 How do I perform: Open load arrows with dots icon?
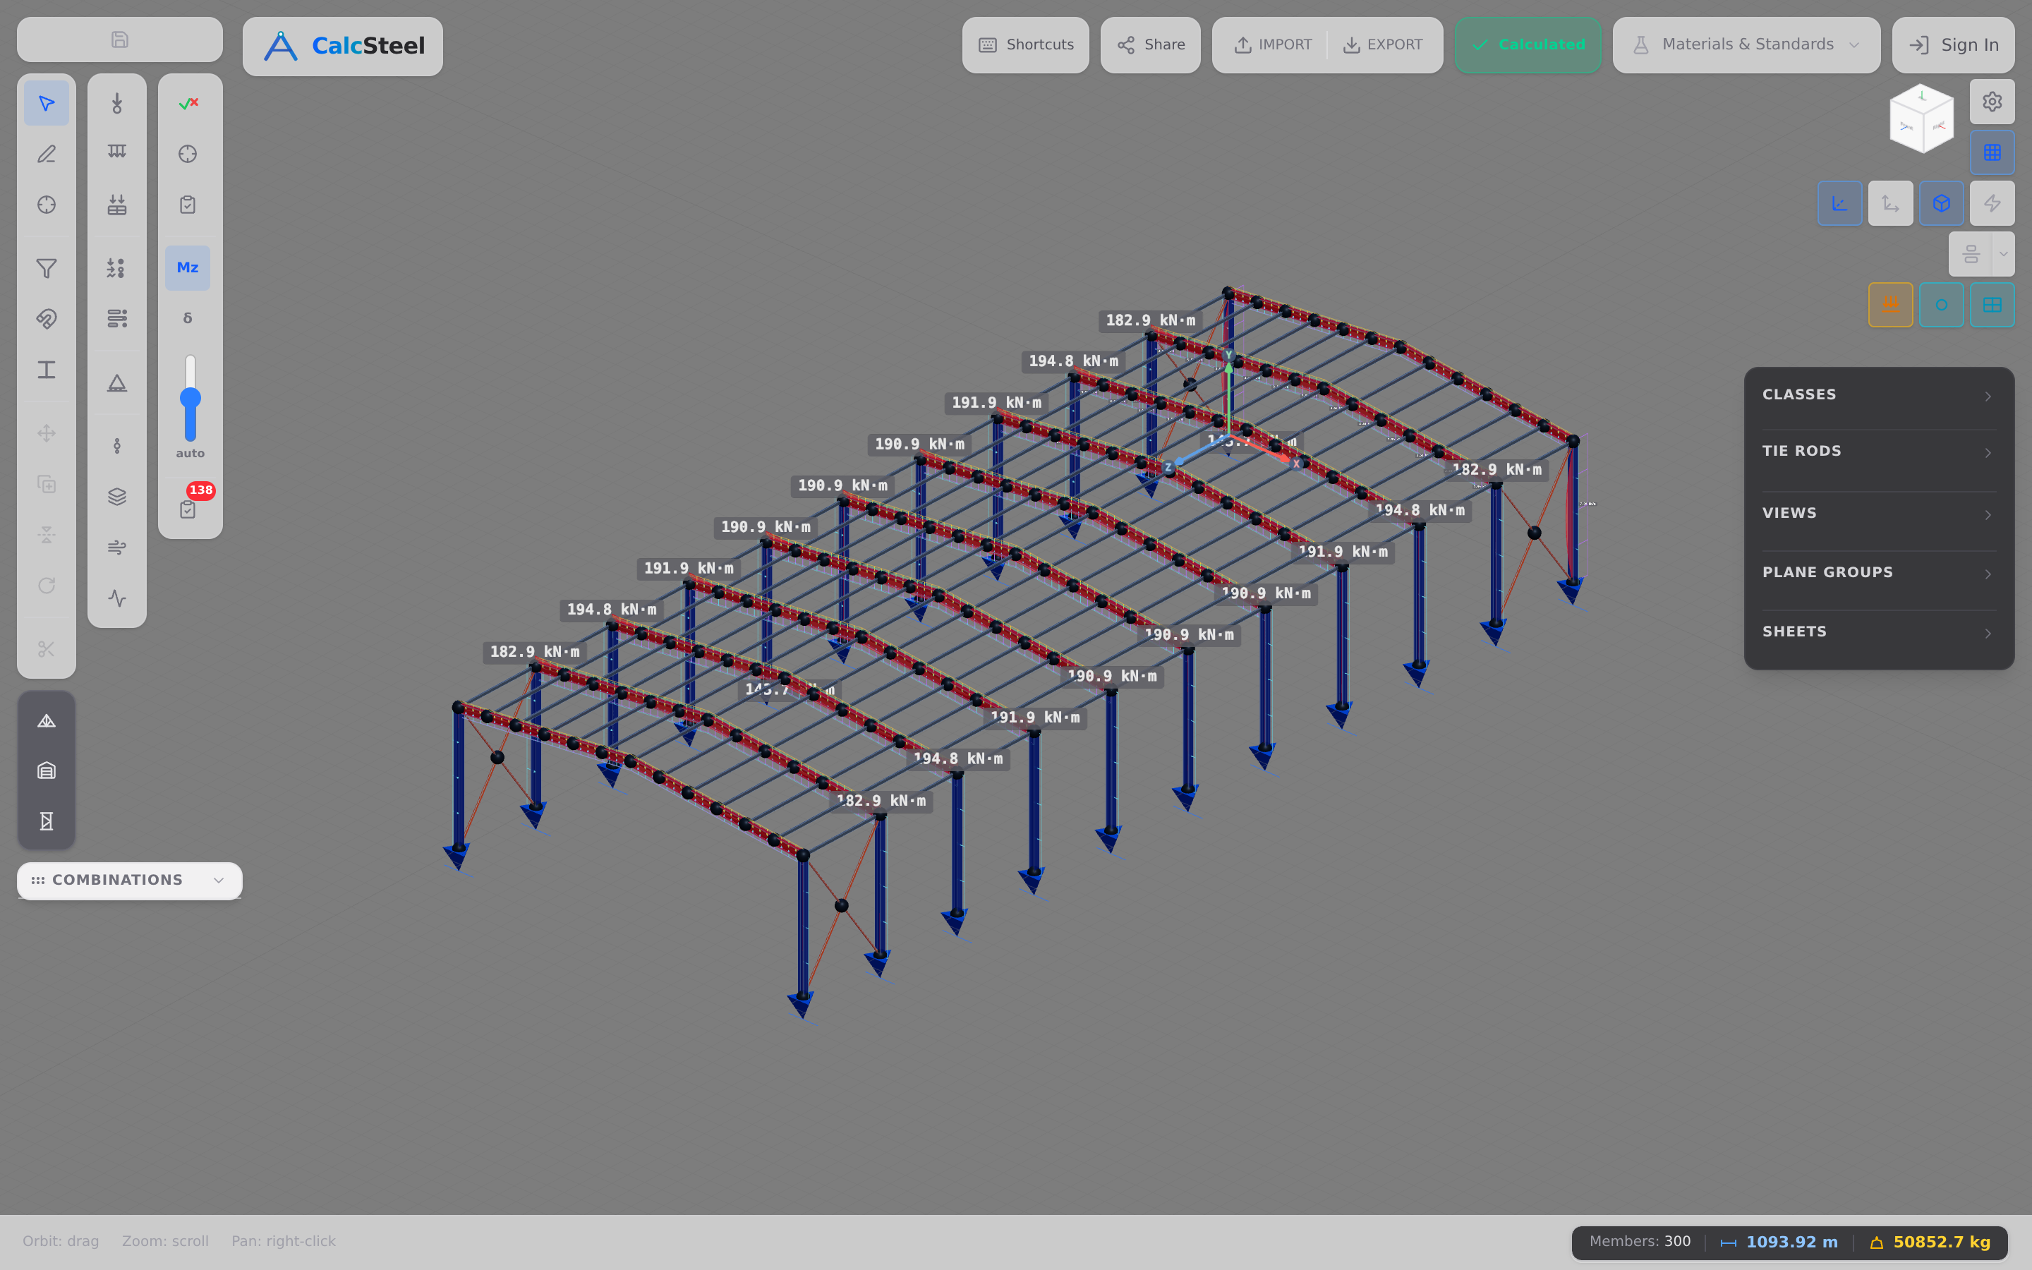116,268
